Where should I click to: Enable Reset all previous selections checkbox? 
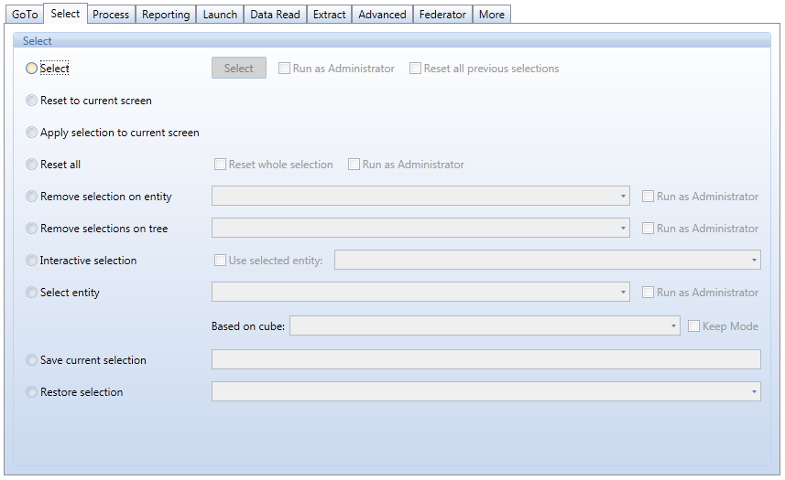pyautogui.click(x=415, y=69)
